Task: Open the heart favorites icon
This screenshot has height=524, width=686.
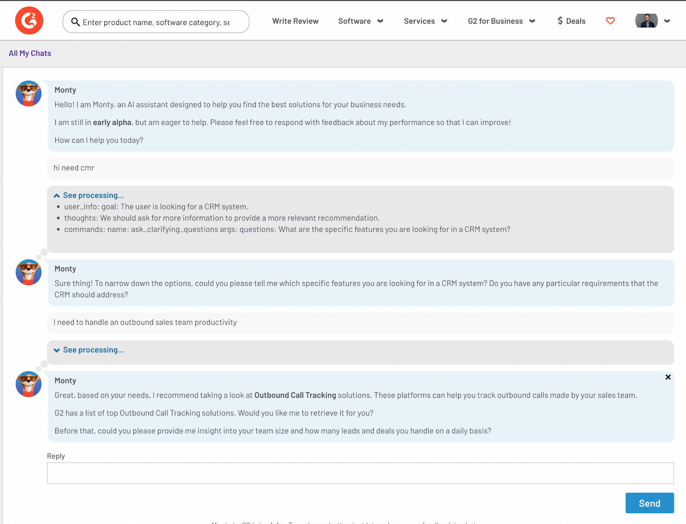Action: click(610, 21)
